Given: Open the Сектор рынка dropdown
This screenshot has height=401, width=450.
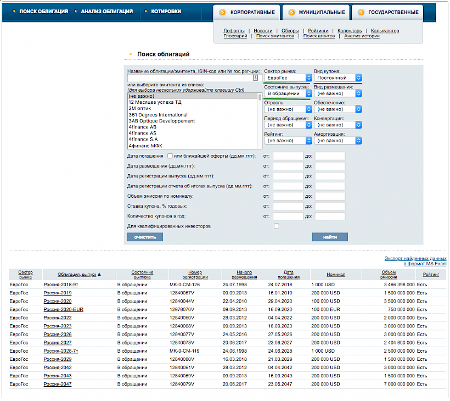Looking at the screenshot, I should [x=288, y=78].
